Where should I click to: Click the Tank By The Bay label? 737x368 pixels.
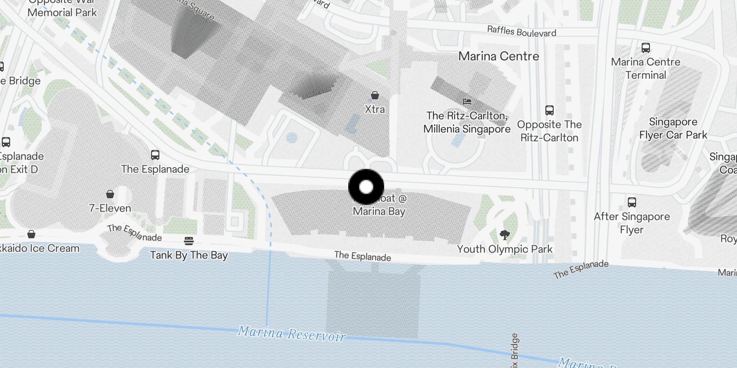point(189,255)
